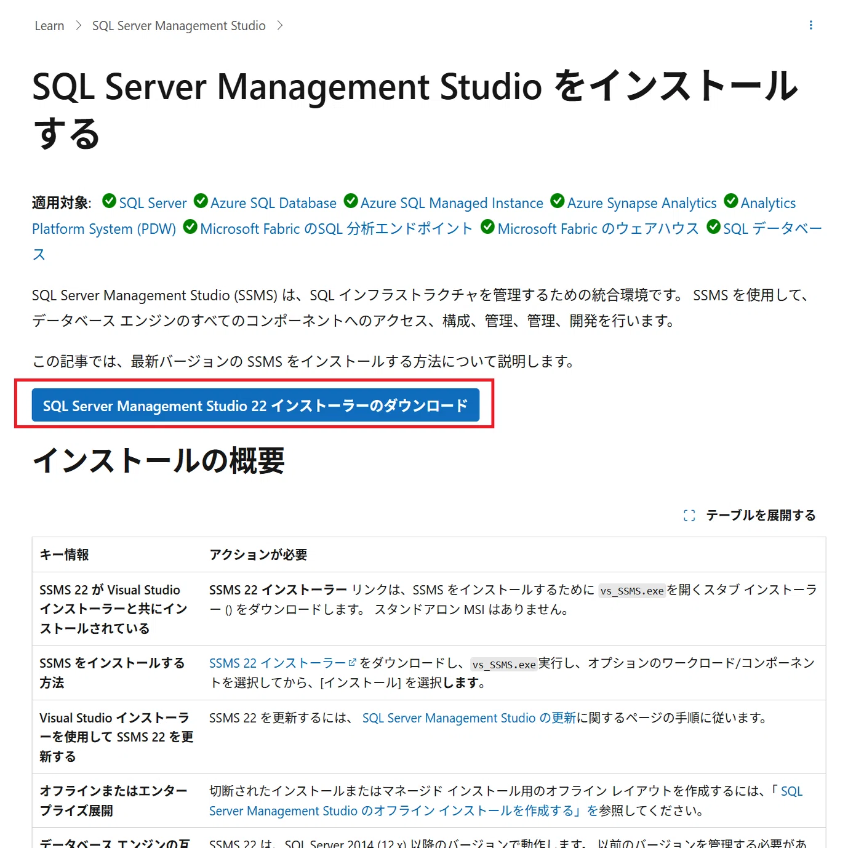
Task: Click the chevron after SQL Server Management Studio breadcrumb
Action: 280,26
